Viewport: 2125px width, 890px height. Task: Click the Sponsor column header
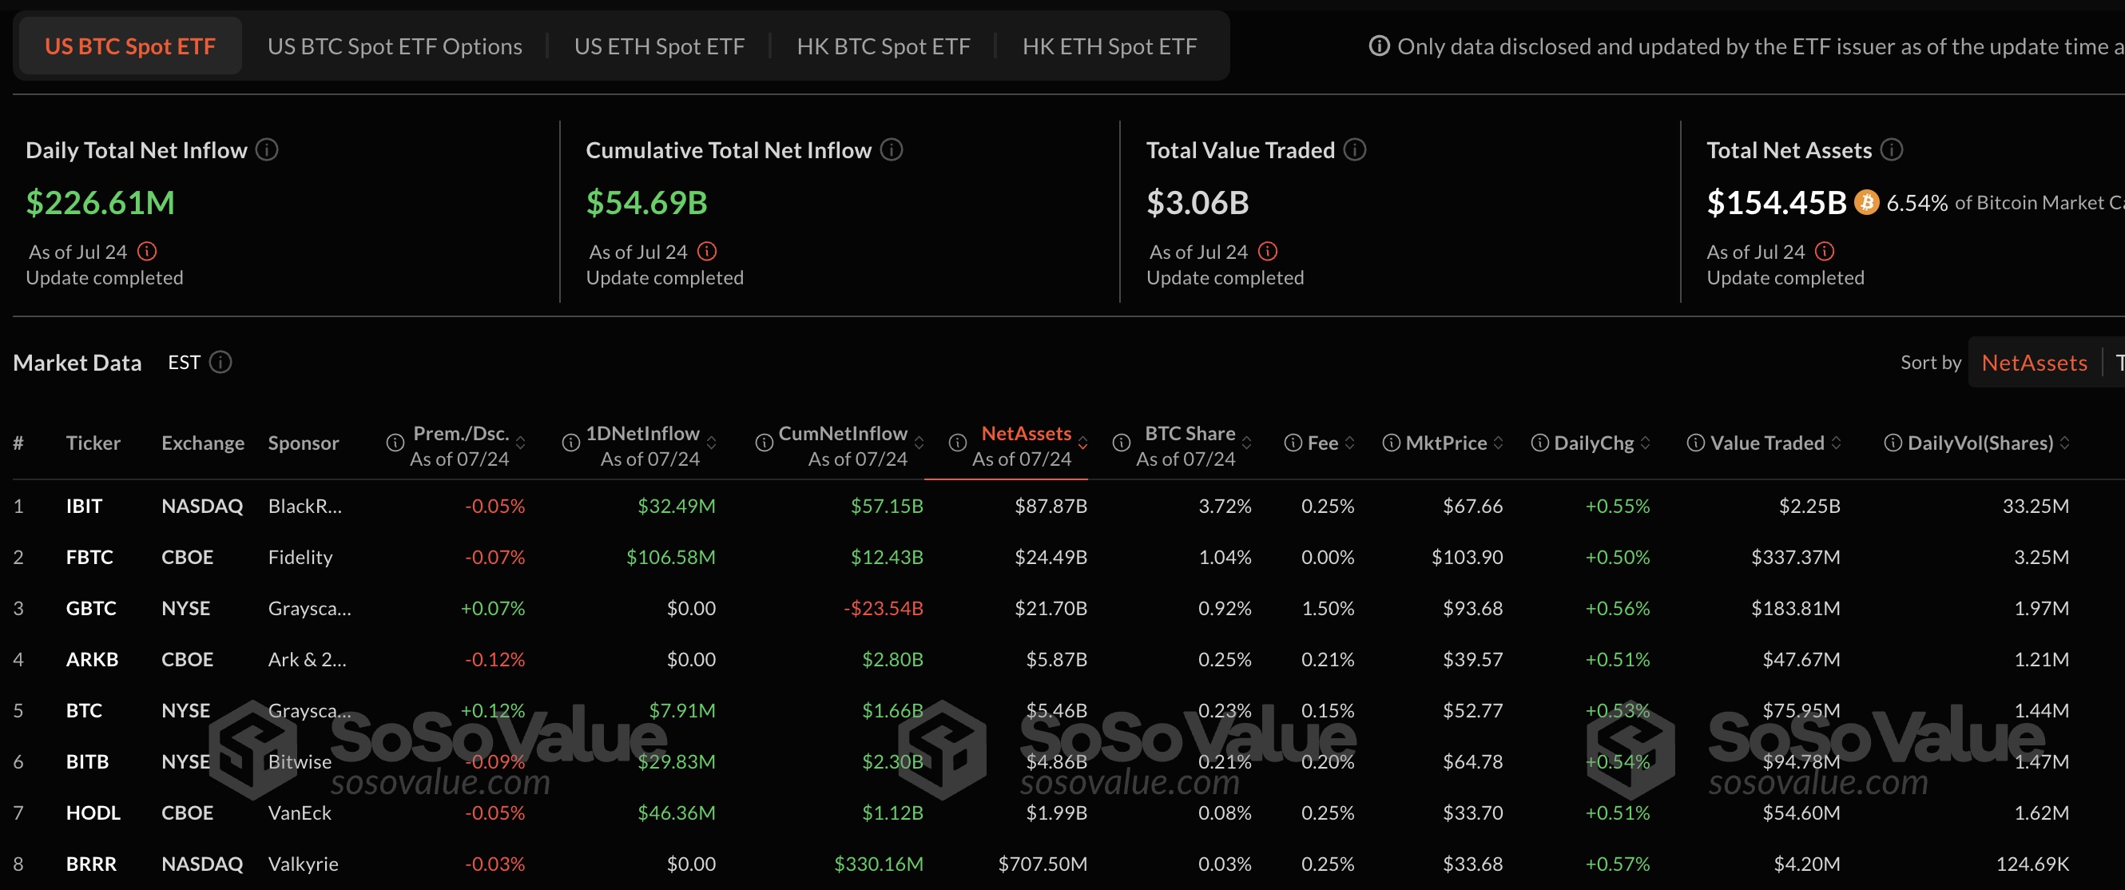coord(303,443)
